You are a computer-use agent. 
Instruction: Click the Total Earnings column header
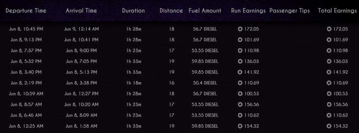click(x=337, y=11)
